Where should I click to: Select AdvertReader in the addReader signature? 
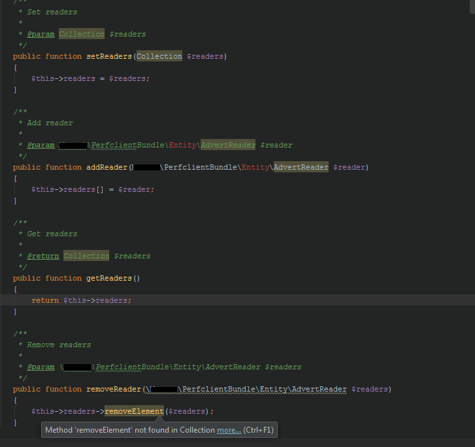pyautogui.click(x=301, y=167)
